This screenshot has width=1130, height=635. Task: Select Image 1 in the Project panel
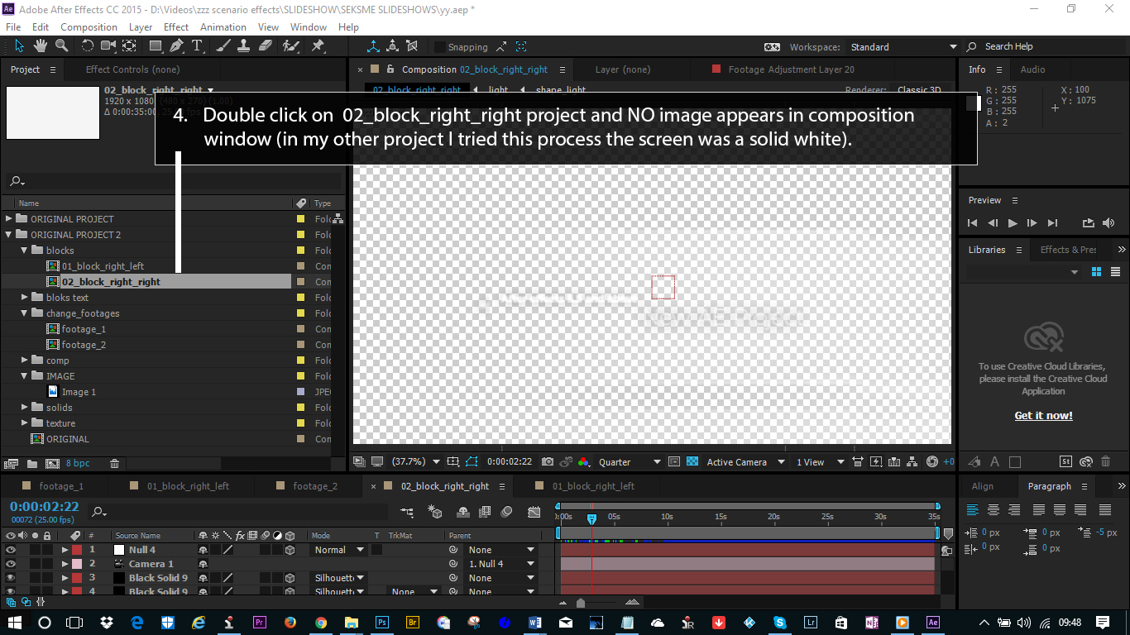tap(79, 392)
